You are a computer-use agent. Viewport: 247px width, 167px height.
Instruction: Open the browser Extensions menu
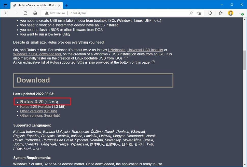[x=210, y=13]
